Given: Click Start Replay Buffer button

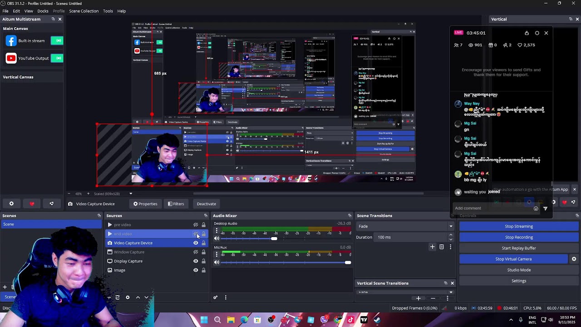Looking at the screenshot, I should tap(519, 248).
